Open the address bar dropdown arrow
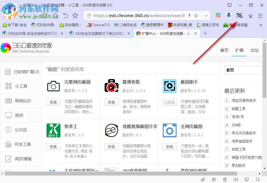 pyautogui.click(x=206, y=15)
